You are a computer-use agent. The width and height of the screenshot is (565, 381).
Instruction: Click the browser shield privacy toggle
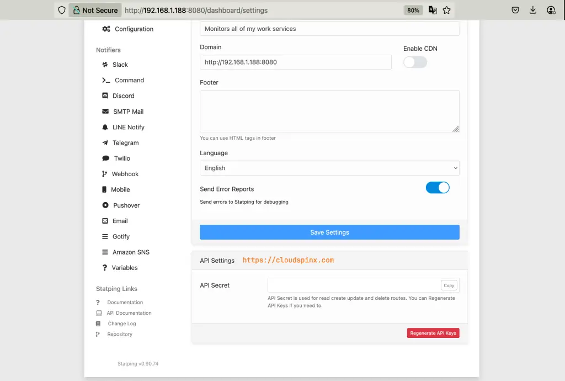pos(61,9)
